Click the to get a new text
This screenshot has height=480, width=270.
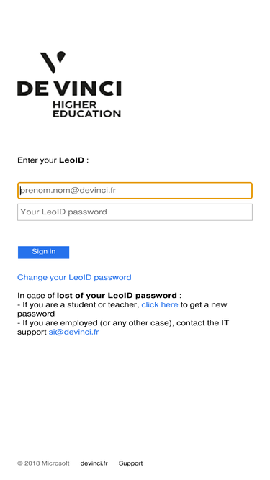pyautogui.click(x=204, y=305)
